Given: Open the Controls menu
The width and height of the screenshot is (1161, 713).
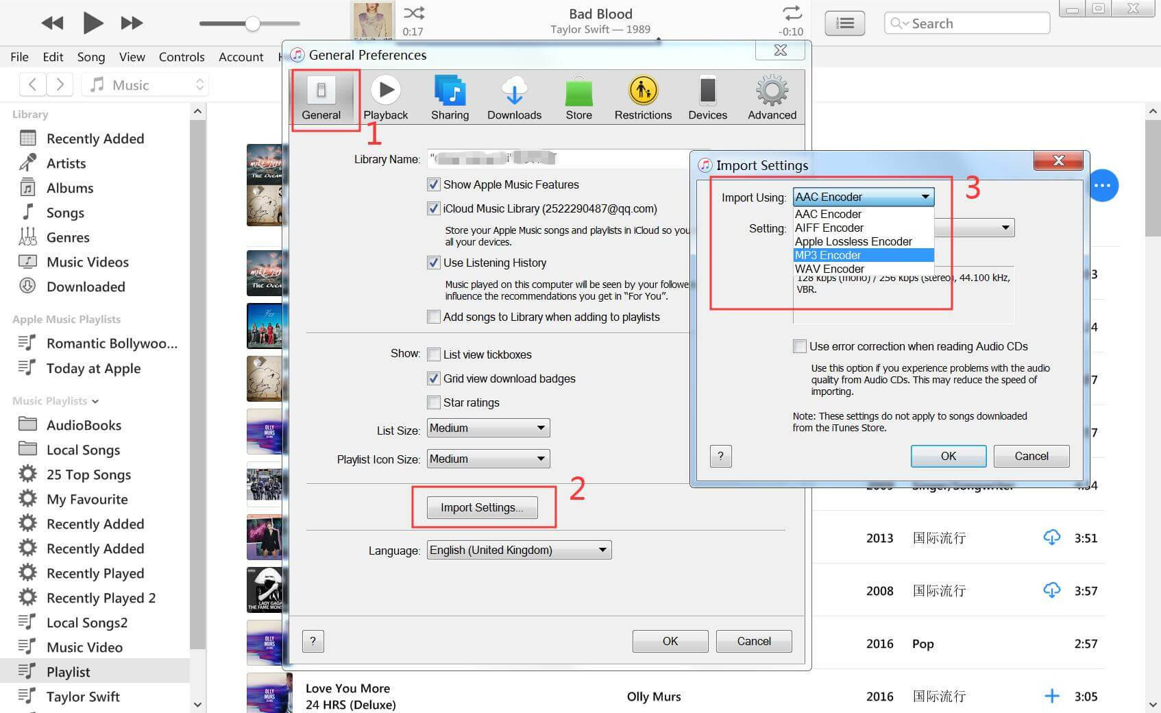Looking at the screenshot, I should click(182, 57).
